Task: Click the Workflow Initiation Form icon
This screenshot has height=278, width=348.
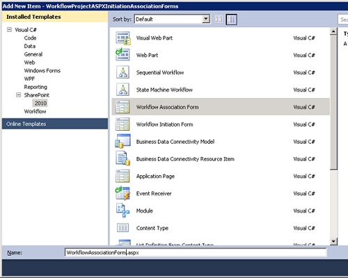Action: (x=122, y=124)
